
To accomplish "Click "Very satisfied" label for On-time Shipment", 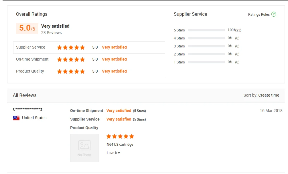I will pyautogui.click(x=114, y=59).
